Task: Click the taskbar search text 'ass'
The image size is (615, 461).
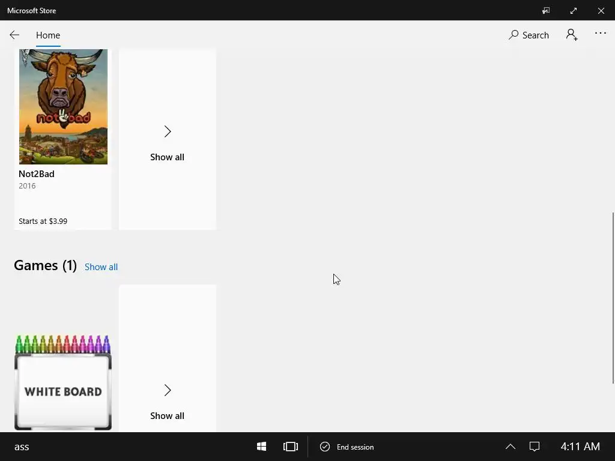Action: click(x=22, y=447)
